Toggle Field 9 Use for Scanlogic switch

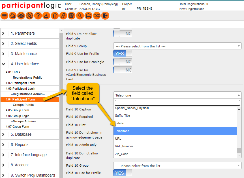click(123, 62)
